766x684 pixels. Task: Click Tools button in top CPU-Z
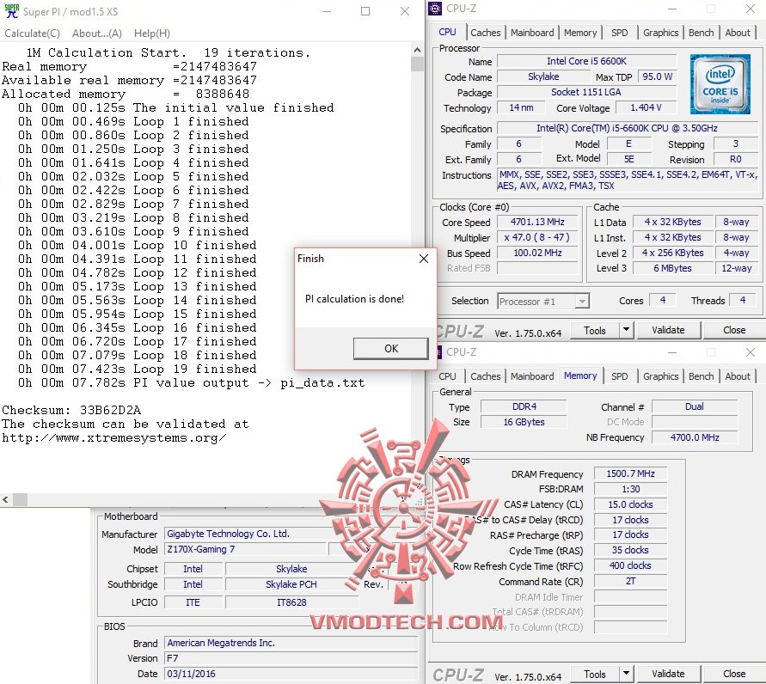[595, 331]
